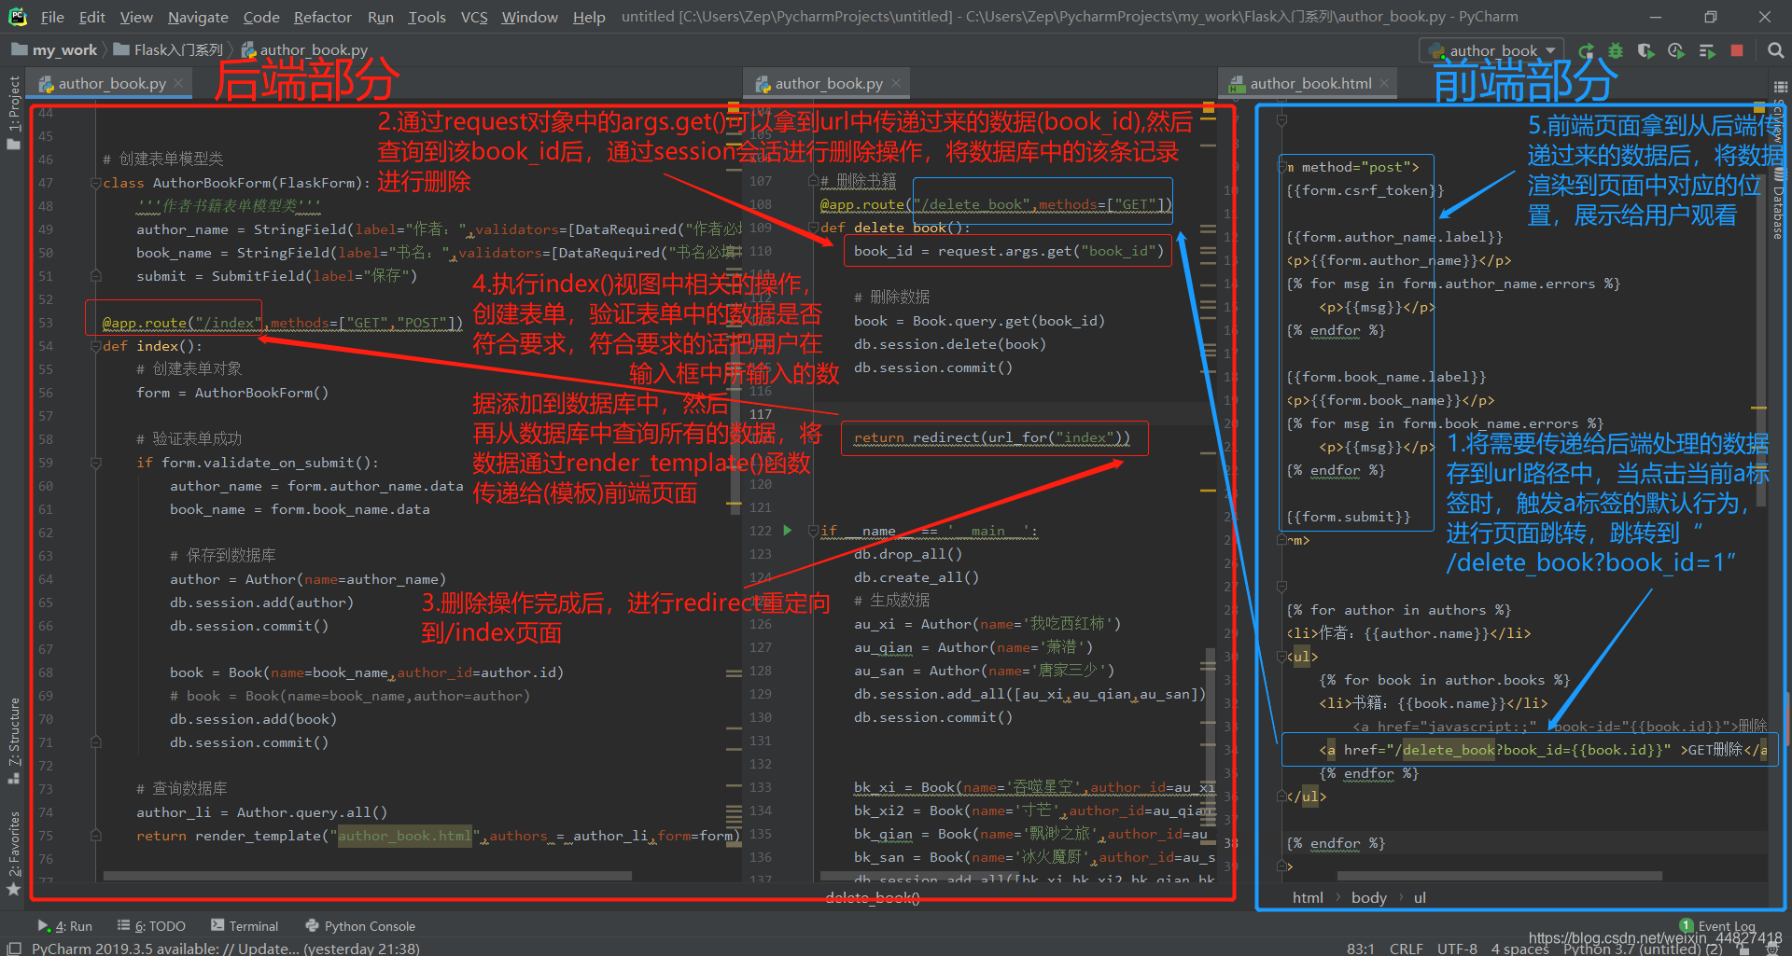The width and height of the screenshot is (1792, 956).
Task: Open the Navigate menu
Action: pyautogui.click(x=198, y=17)
